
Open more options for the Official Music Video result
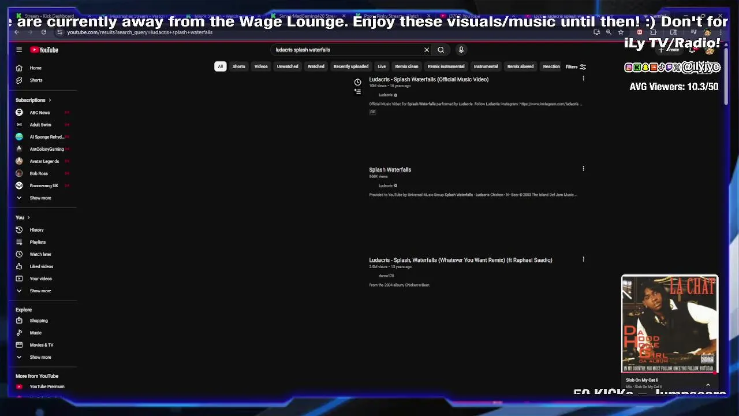point(583,79)
